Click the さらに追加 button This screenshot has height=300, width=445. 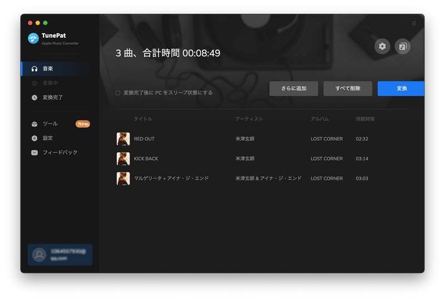[x=294, y=88]
